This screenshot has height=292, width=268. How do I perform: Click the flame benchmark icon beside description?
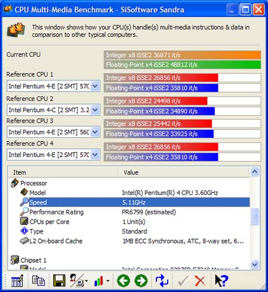[16, 30]
